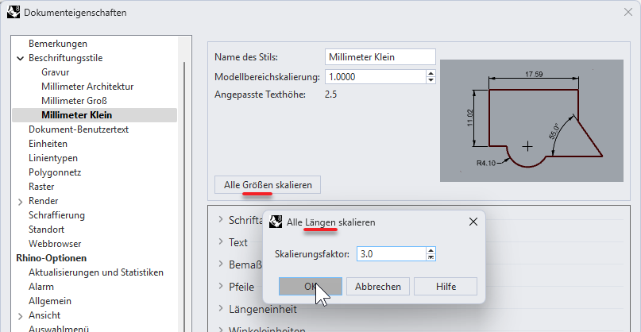Expand the Render tree node

[21, 202]
